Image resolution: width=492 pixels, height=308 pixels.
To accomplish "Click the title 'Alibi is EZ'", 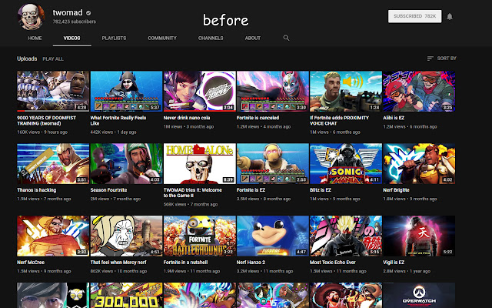I will [394, 118].
